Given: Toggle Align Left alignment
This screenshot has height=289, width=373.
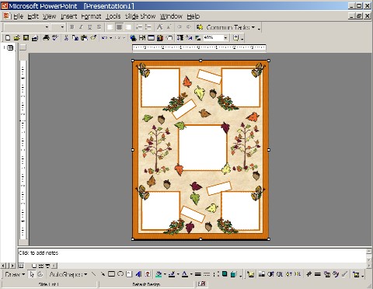Looking at the screenshot, I should coord(110,27).
